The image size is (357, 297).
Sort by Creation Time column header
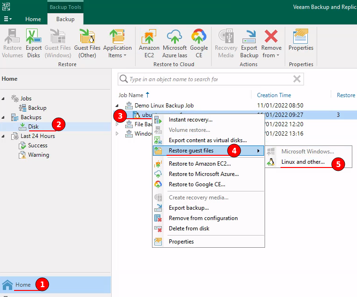(274, 95)
